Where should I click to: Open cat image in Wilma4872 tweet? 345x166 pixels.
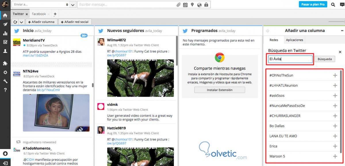141,78
